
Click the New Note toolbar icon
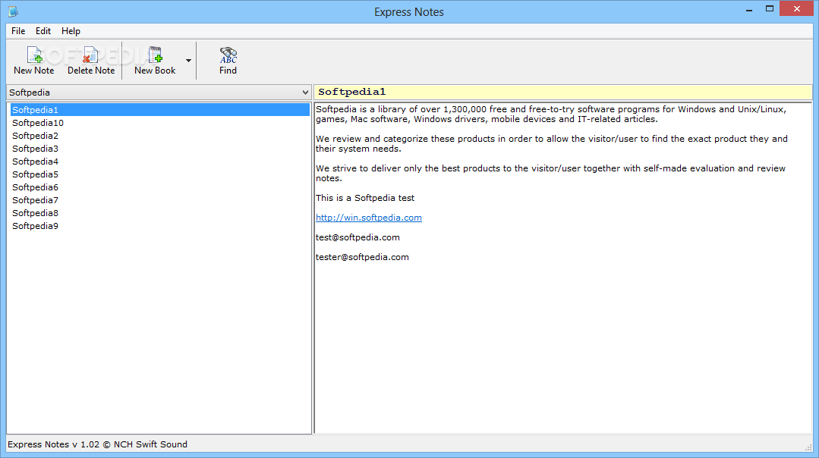pyautogui.click(x=34, y=61)
